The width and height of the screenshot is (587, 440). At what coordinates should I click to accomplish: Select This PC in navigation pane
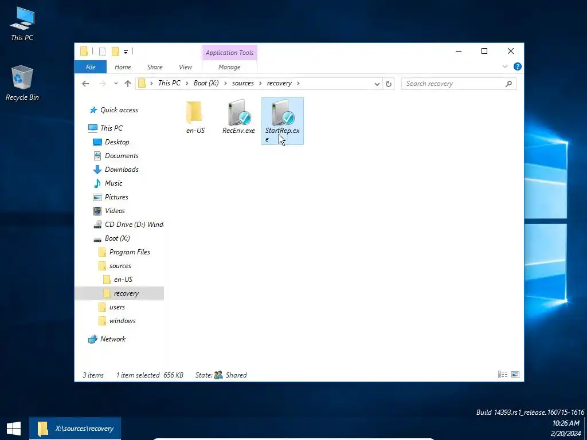(105, 128)
